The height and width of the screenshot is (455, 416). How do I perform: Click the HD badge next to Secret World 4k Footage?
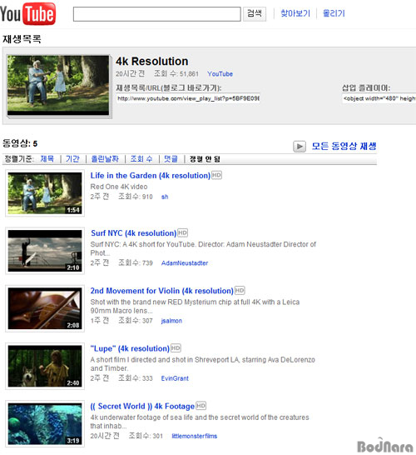pyautogui.click(x=201, y=406)
